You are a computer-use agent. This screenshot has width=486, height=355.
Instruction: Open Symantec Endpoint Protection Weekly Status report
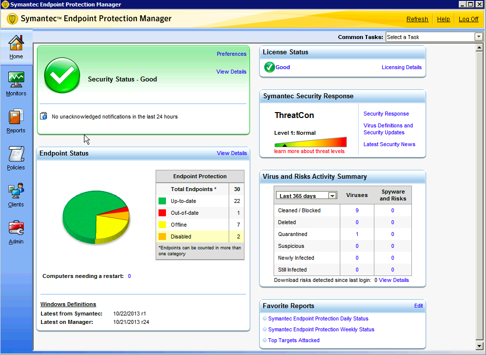321,329
